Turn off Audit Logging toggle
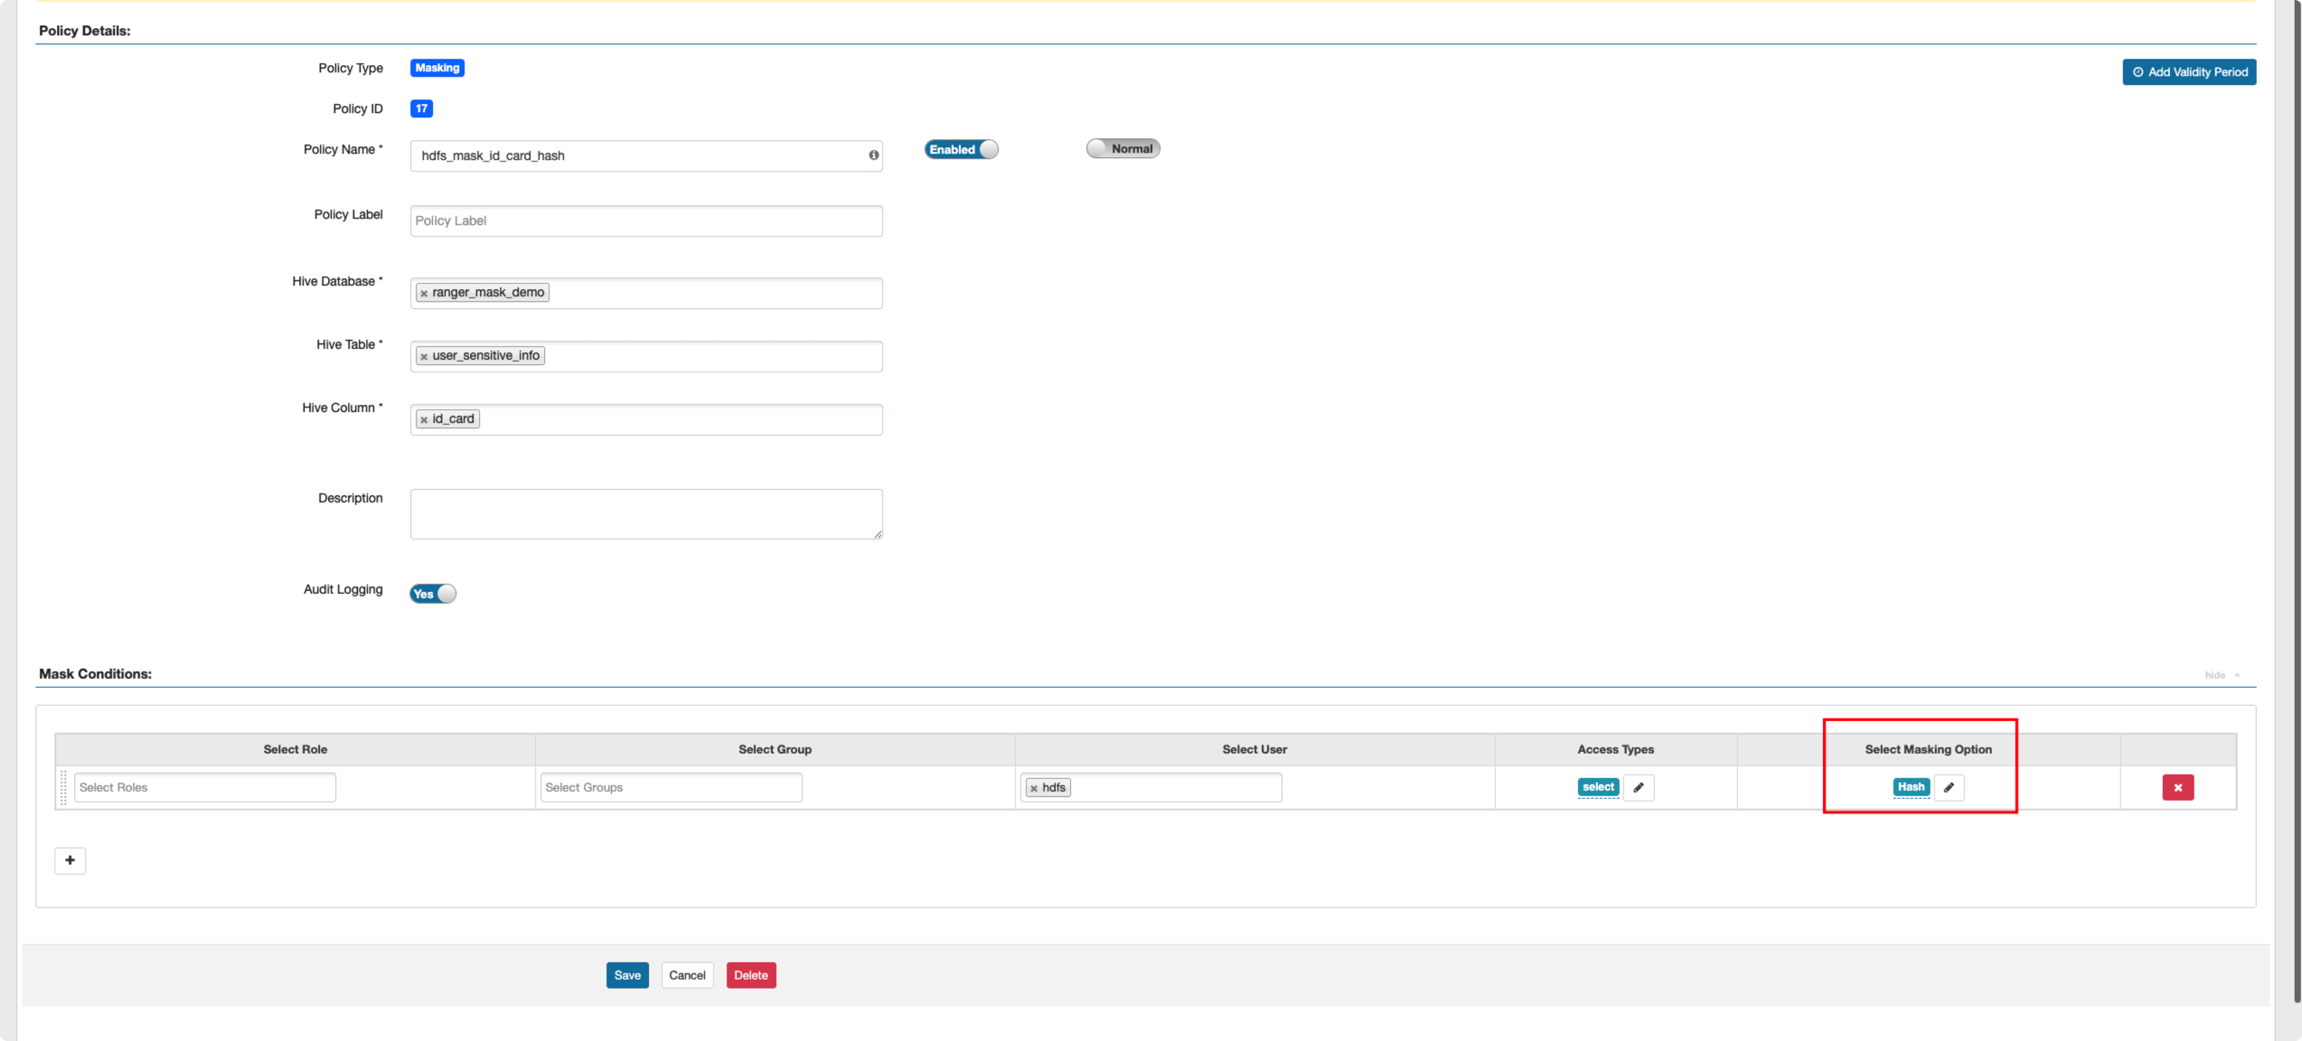The width and height of the screenshot is (2302, 1041). (x=433, y=594)
